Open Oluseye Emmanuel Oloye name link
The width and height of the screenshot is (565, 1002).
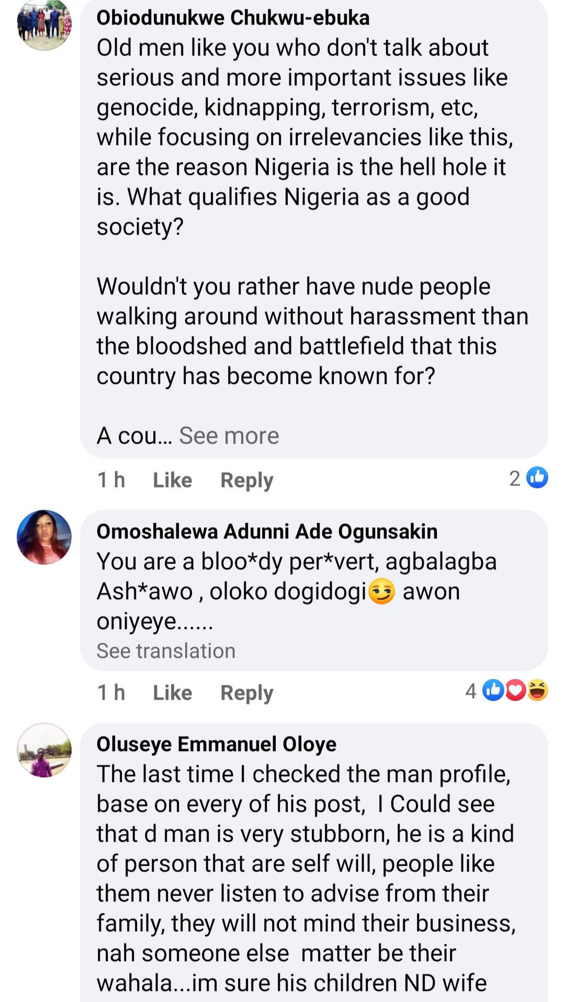[217, 744]
